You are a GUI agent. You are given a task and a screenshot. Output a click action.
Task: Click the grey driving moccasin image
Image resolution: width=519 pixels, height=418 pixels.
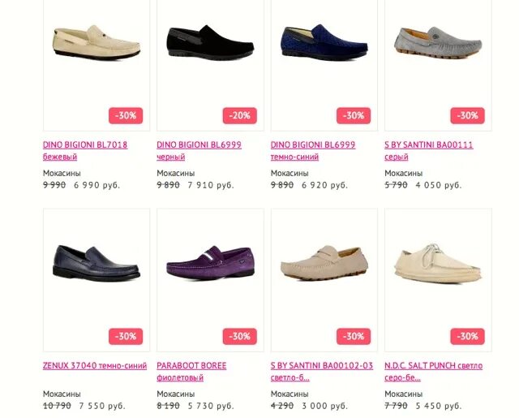click(x=438, y=43)
